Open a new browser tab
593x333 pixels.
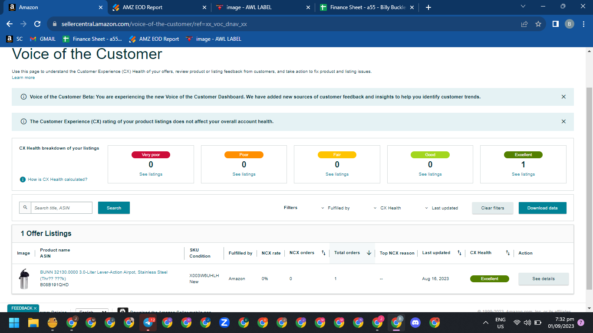click(x=428, y=7)
